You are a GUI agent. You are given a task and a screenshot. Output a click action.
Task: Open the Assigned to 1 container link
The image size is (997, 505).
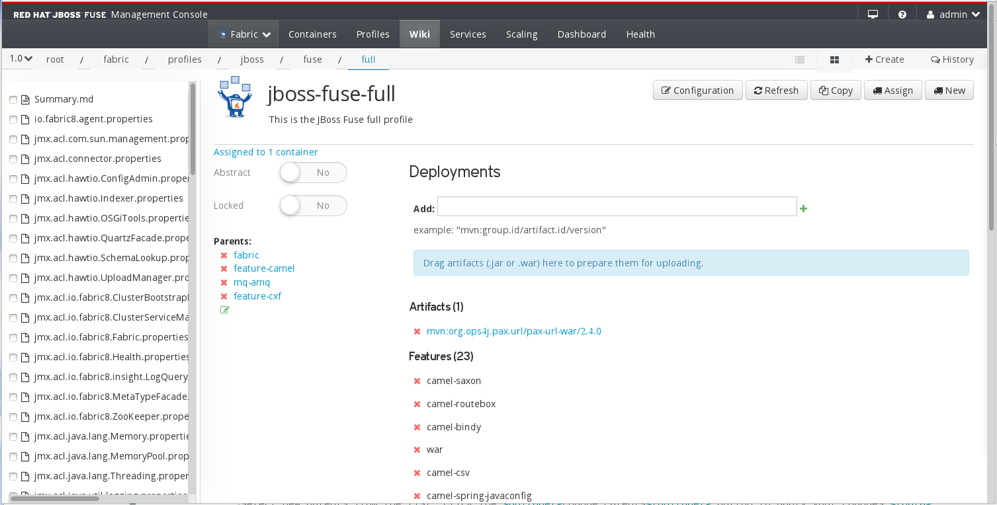(265, 152)
